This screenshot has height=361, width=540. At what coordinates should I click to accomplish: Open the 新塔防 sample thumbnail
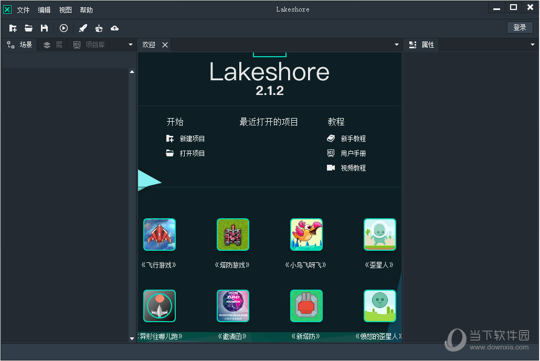click(306, 306)
